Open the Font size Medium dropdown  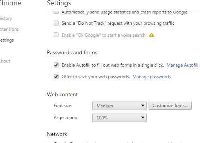coord(119,106)
